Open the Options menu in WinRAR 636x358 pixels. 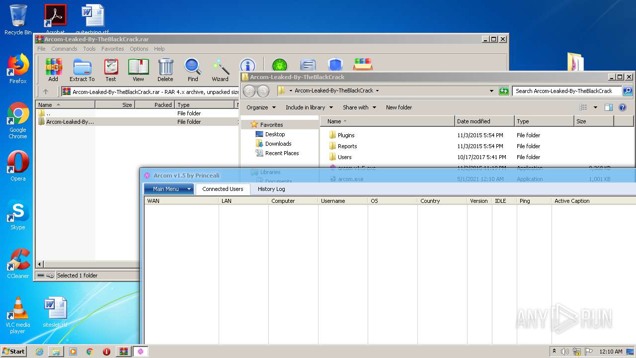pos(139,49)
